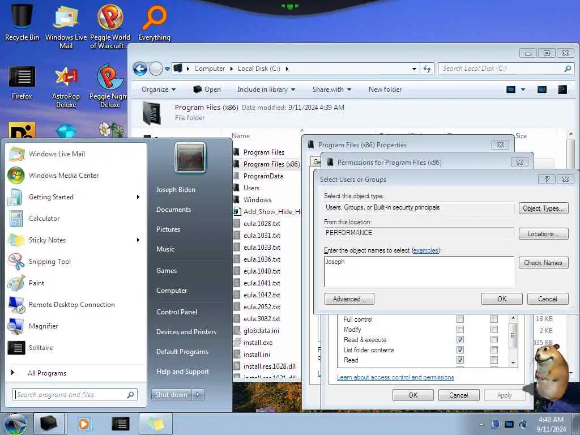This screenshot has height=435, width=580.
Task: Click the Check Names button
Action: [x=543, y=263]
